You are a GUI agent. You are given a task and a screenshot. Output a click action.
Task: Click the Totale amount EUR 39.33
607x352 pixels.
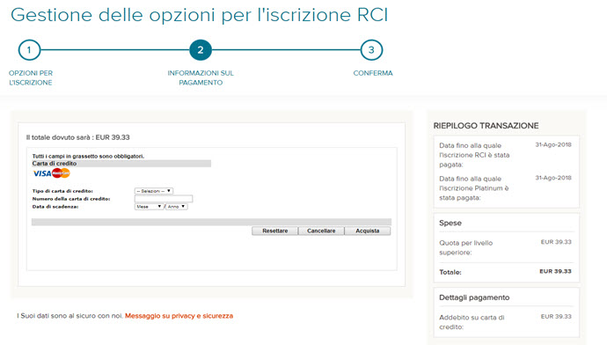pyautogui.click(x=555, y=272)
